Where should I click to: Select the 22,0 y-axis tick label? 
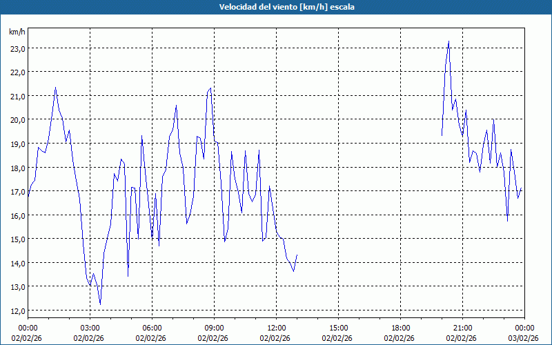[17, 72]
